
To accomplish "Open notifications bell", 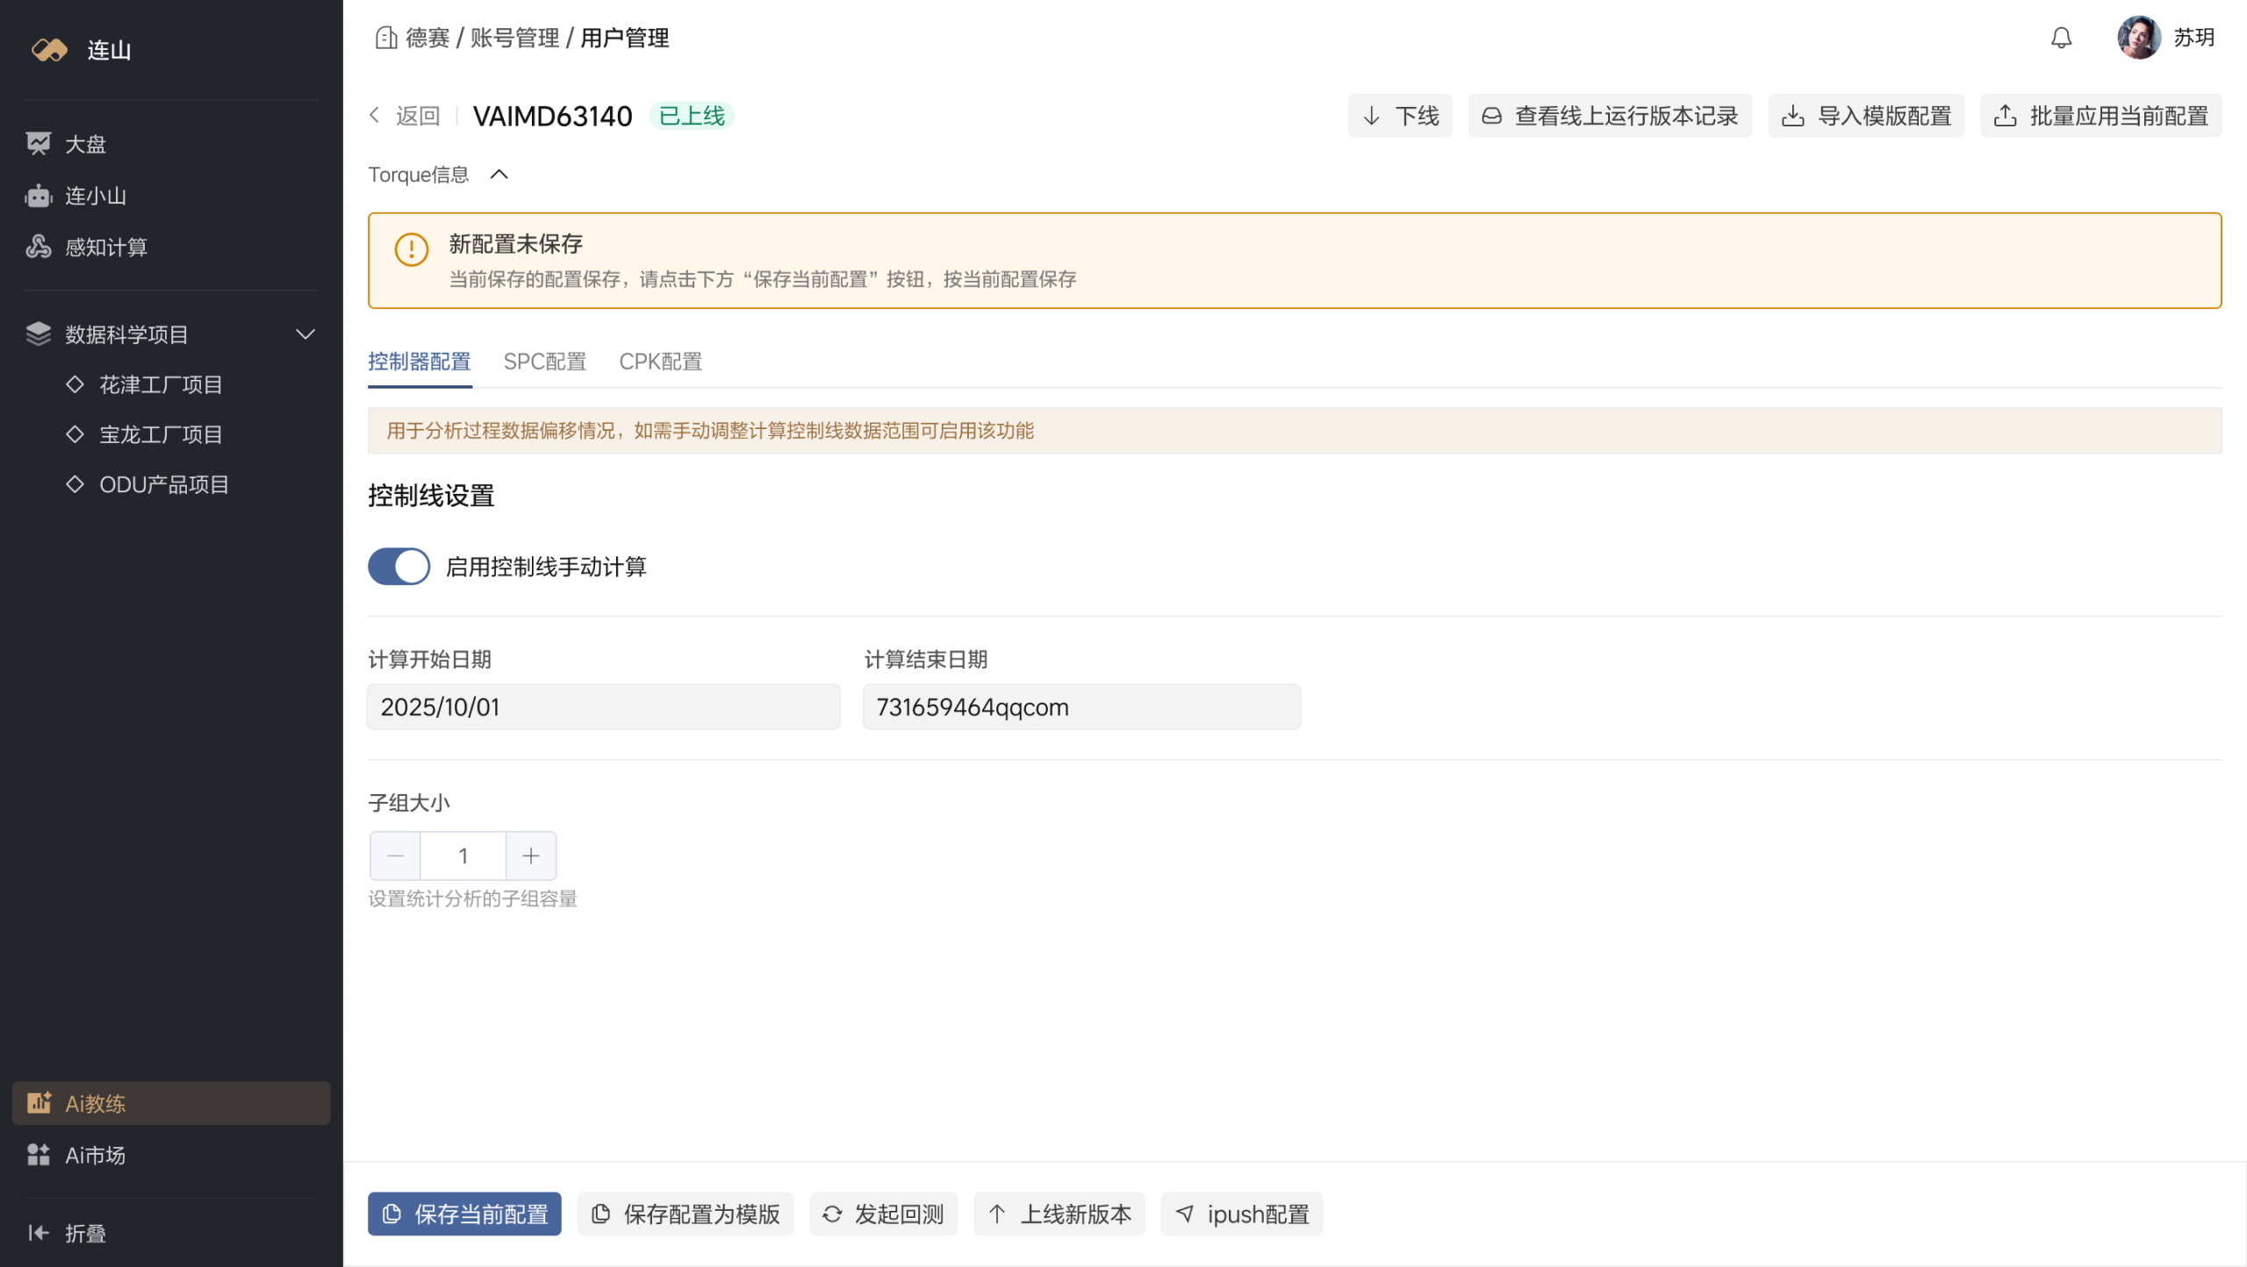I will tap(2061, 38).
